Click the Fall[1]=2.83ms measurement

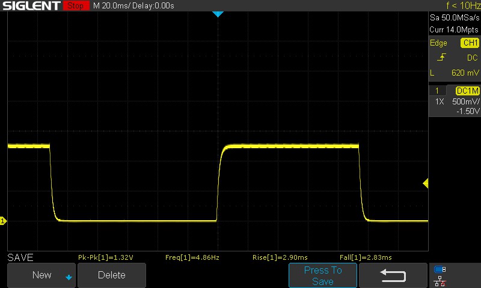pos(366,257)
